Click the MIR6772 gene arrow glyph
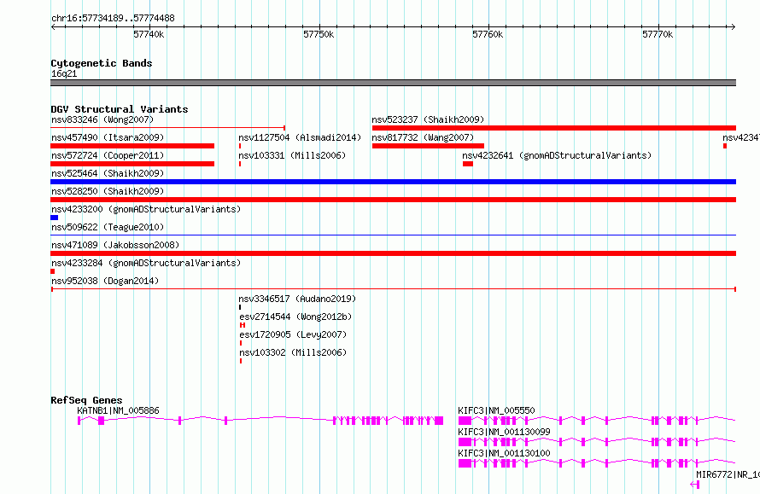Viewport: 760px width, 494px height. [694, 485]
